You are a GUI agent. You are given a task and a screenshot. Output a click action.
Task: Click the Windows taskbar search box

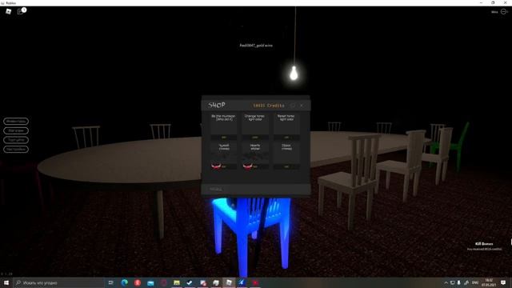click(58, 282)
